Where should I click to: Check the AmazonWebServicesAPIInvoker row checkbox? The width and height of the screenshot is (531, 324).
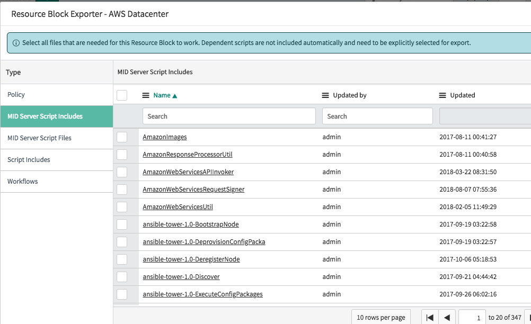[122, 172]
